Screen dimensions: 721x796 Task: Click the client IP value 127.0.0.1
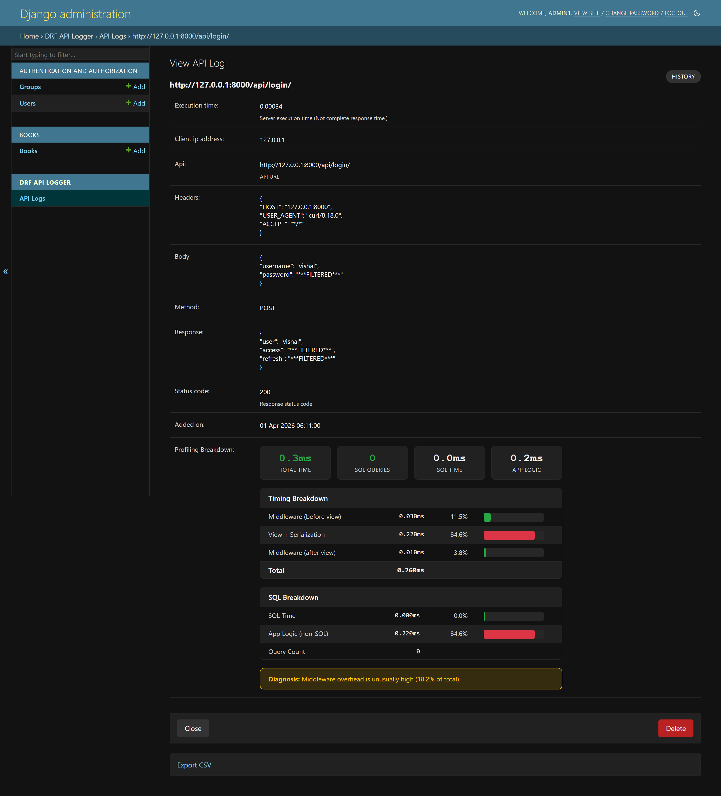(272, 140)
